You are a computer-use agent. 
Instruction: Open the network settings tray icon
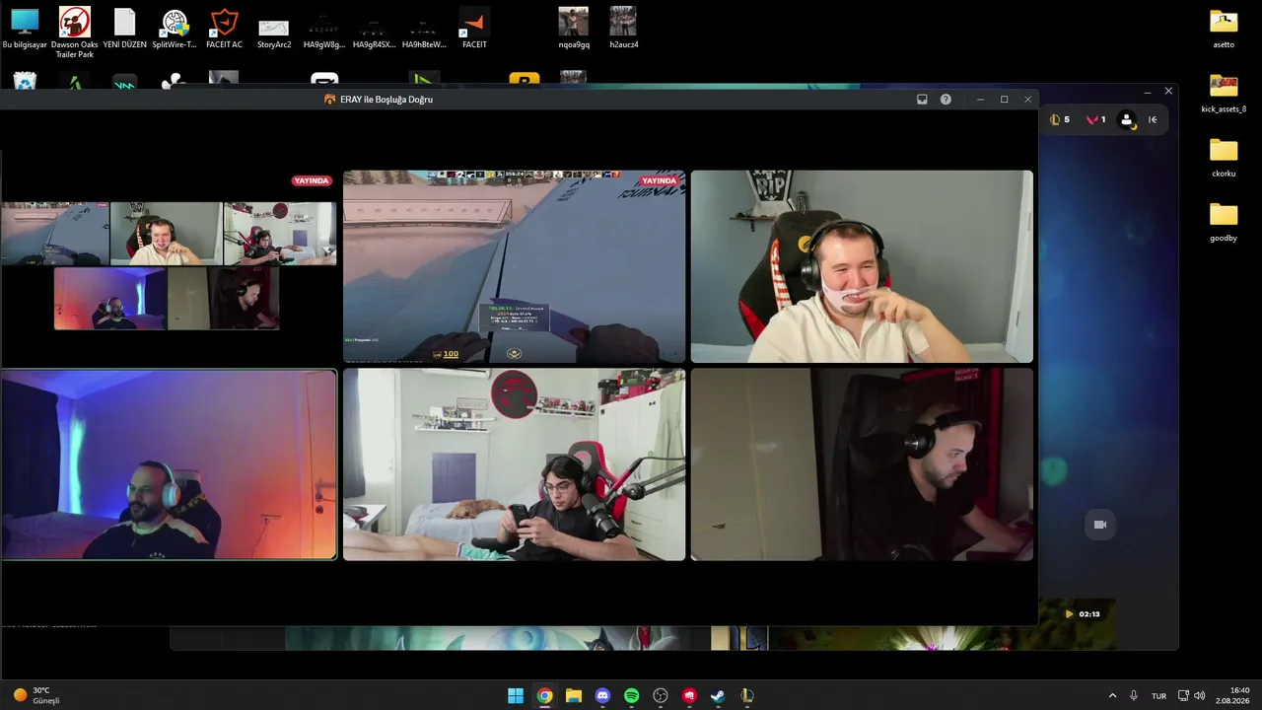pos(1184,696)
